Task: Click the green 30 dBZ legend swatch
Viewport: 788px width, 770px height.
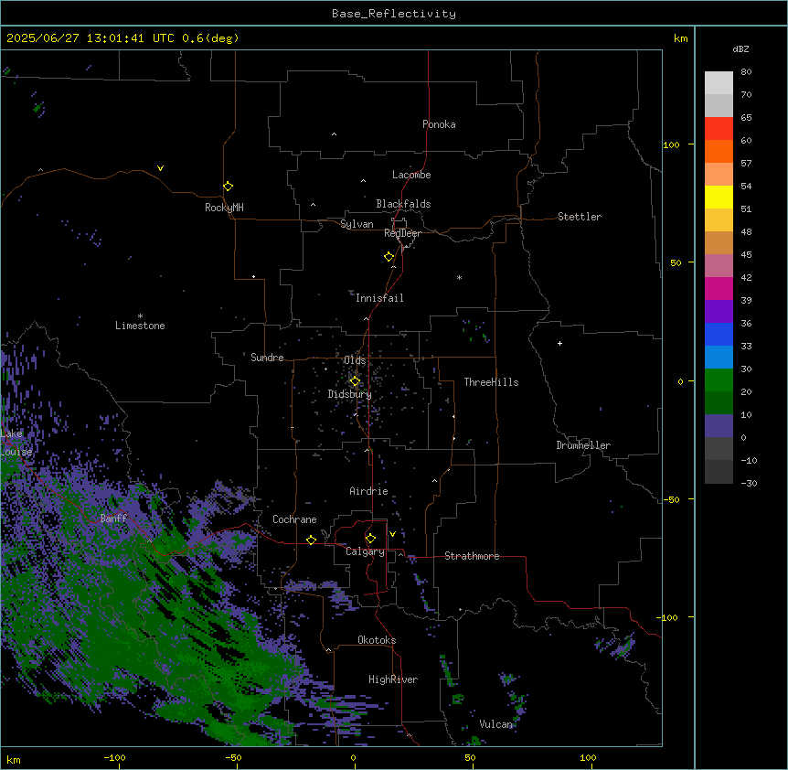Action: (x=719, y=380)
